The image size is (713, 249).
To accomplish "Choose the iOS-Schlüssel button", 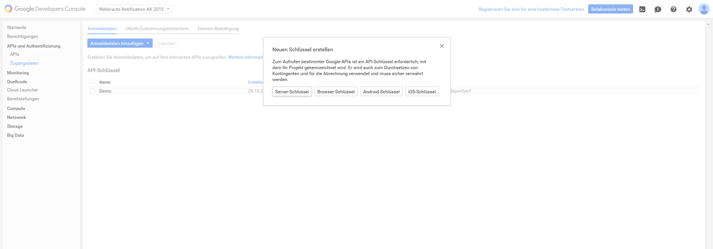I will tap(422, 91).
